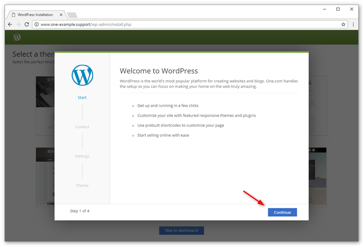Select the Theme step in wizard sidebar

[82, 185]
